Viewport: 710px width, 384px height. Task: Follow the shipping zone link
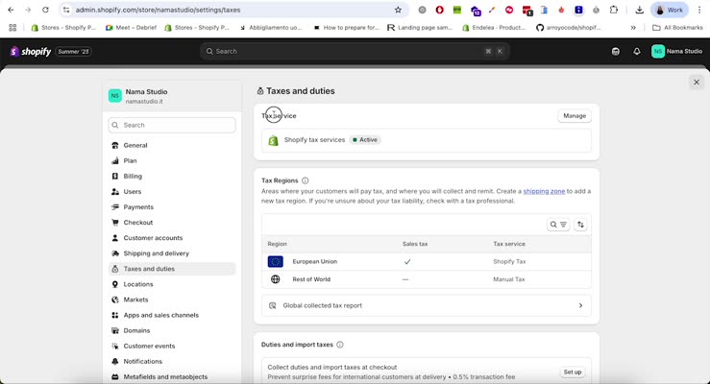(x=544, y=191)
